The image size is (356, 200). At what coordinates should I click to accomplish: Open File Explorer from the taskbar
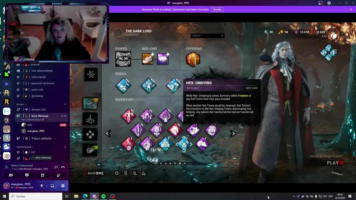(76, 196)
